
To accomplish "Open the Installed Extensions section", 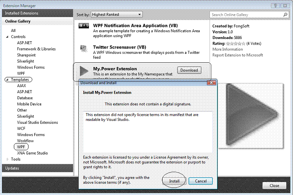I will pyautogui.click(x=38, y=13).
